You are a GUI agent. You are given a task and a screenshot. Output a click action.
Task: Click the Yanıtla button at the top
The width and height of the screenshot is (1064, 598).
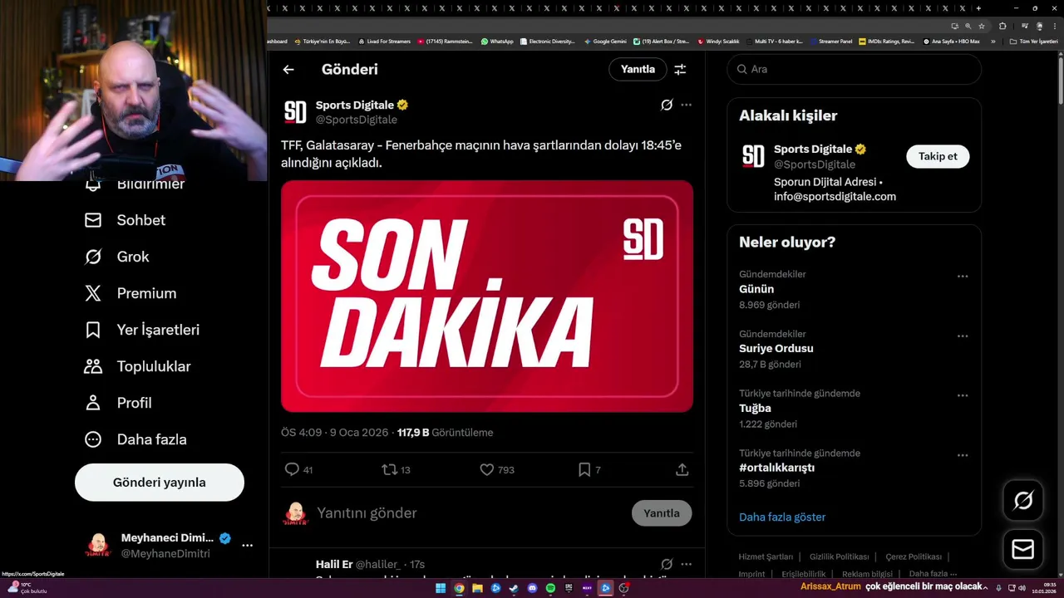(x=638, y=69)
